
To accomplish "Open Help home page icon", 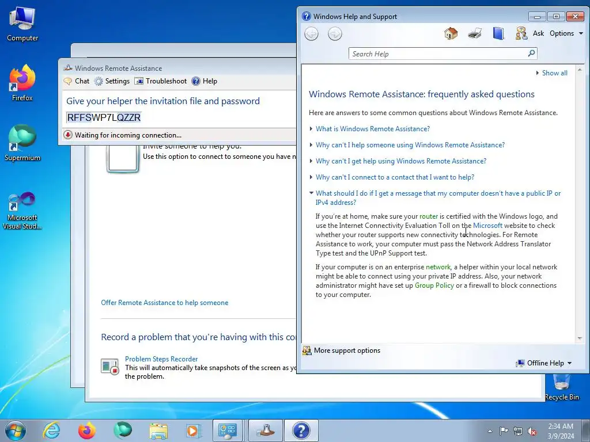I will (x=451, y=33).
